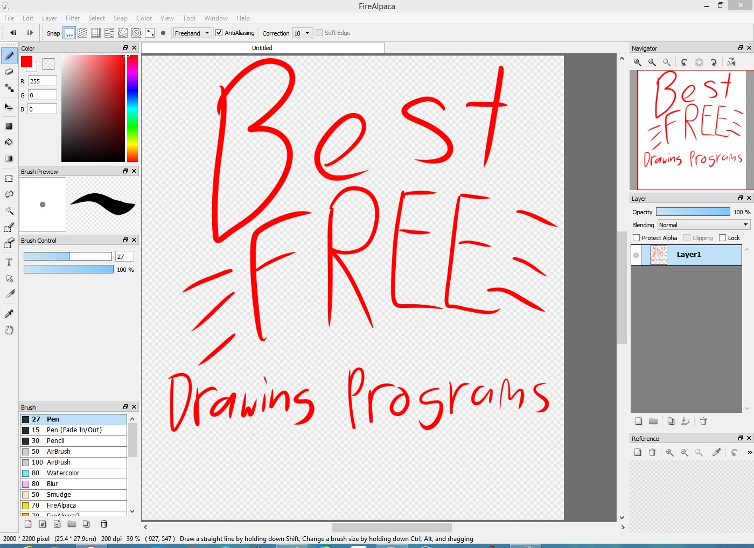The image size is (754, 548).
Task: Open the Filter menu
Action: pos(72,18)
